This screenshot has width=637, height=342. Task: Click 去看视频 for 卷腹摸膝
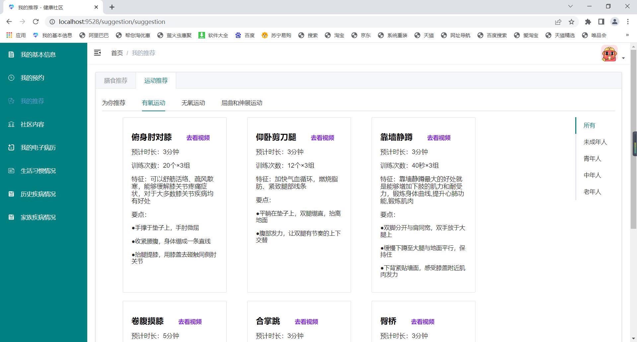point(190,322)
